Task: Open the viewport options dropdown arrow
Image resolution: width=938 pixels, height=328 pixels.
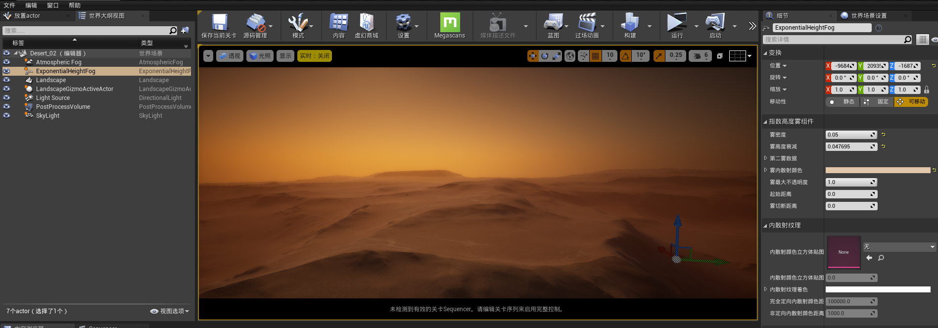Action: pos(208,56)
